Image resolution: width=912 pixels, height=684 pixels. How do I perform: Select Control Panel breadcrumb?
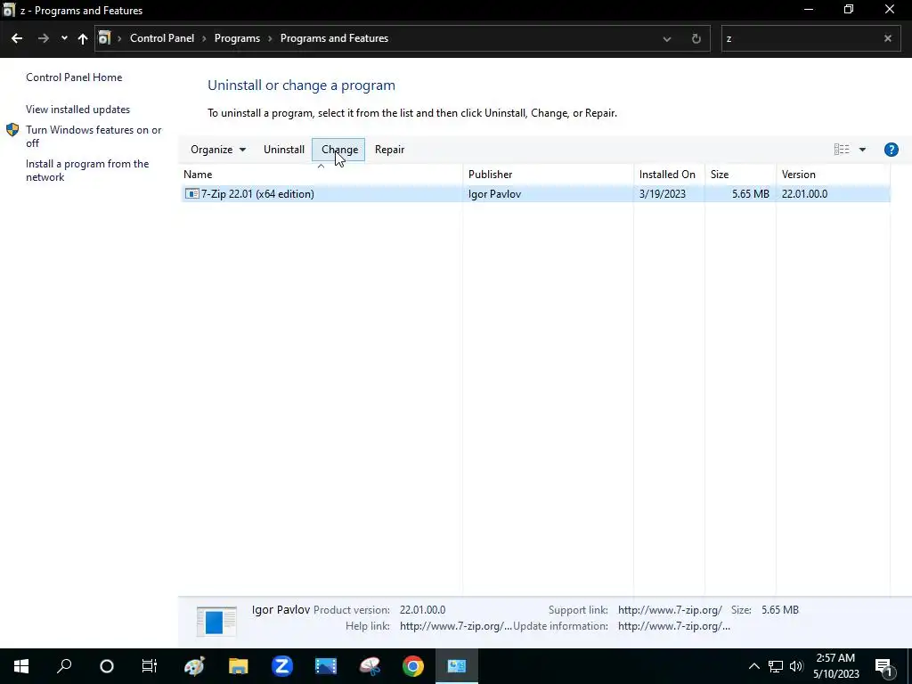click(162, 38)
